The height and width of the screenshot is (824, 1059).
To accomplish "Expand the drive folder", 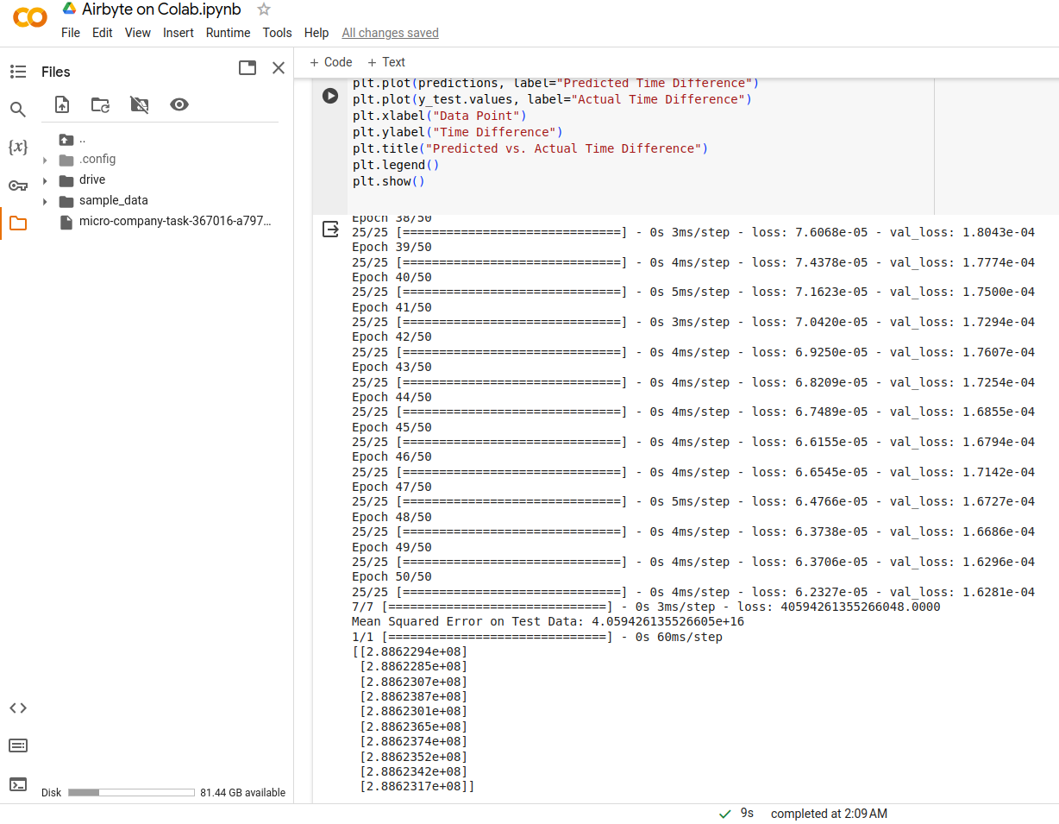I will click(45, 180).
